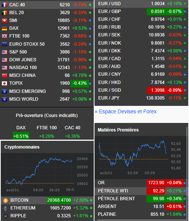Click the Ripple logo icon

click(x=6, y=216)
